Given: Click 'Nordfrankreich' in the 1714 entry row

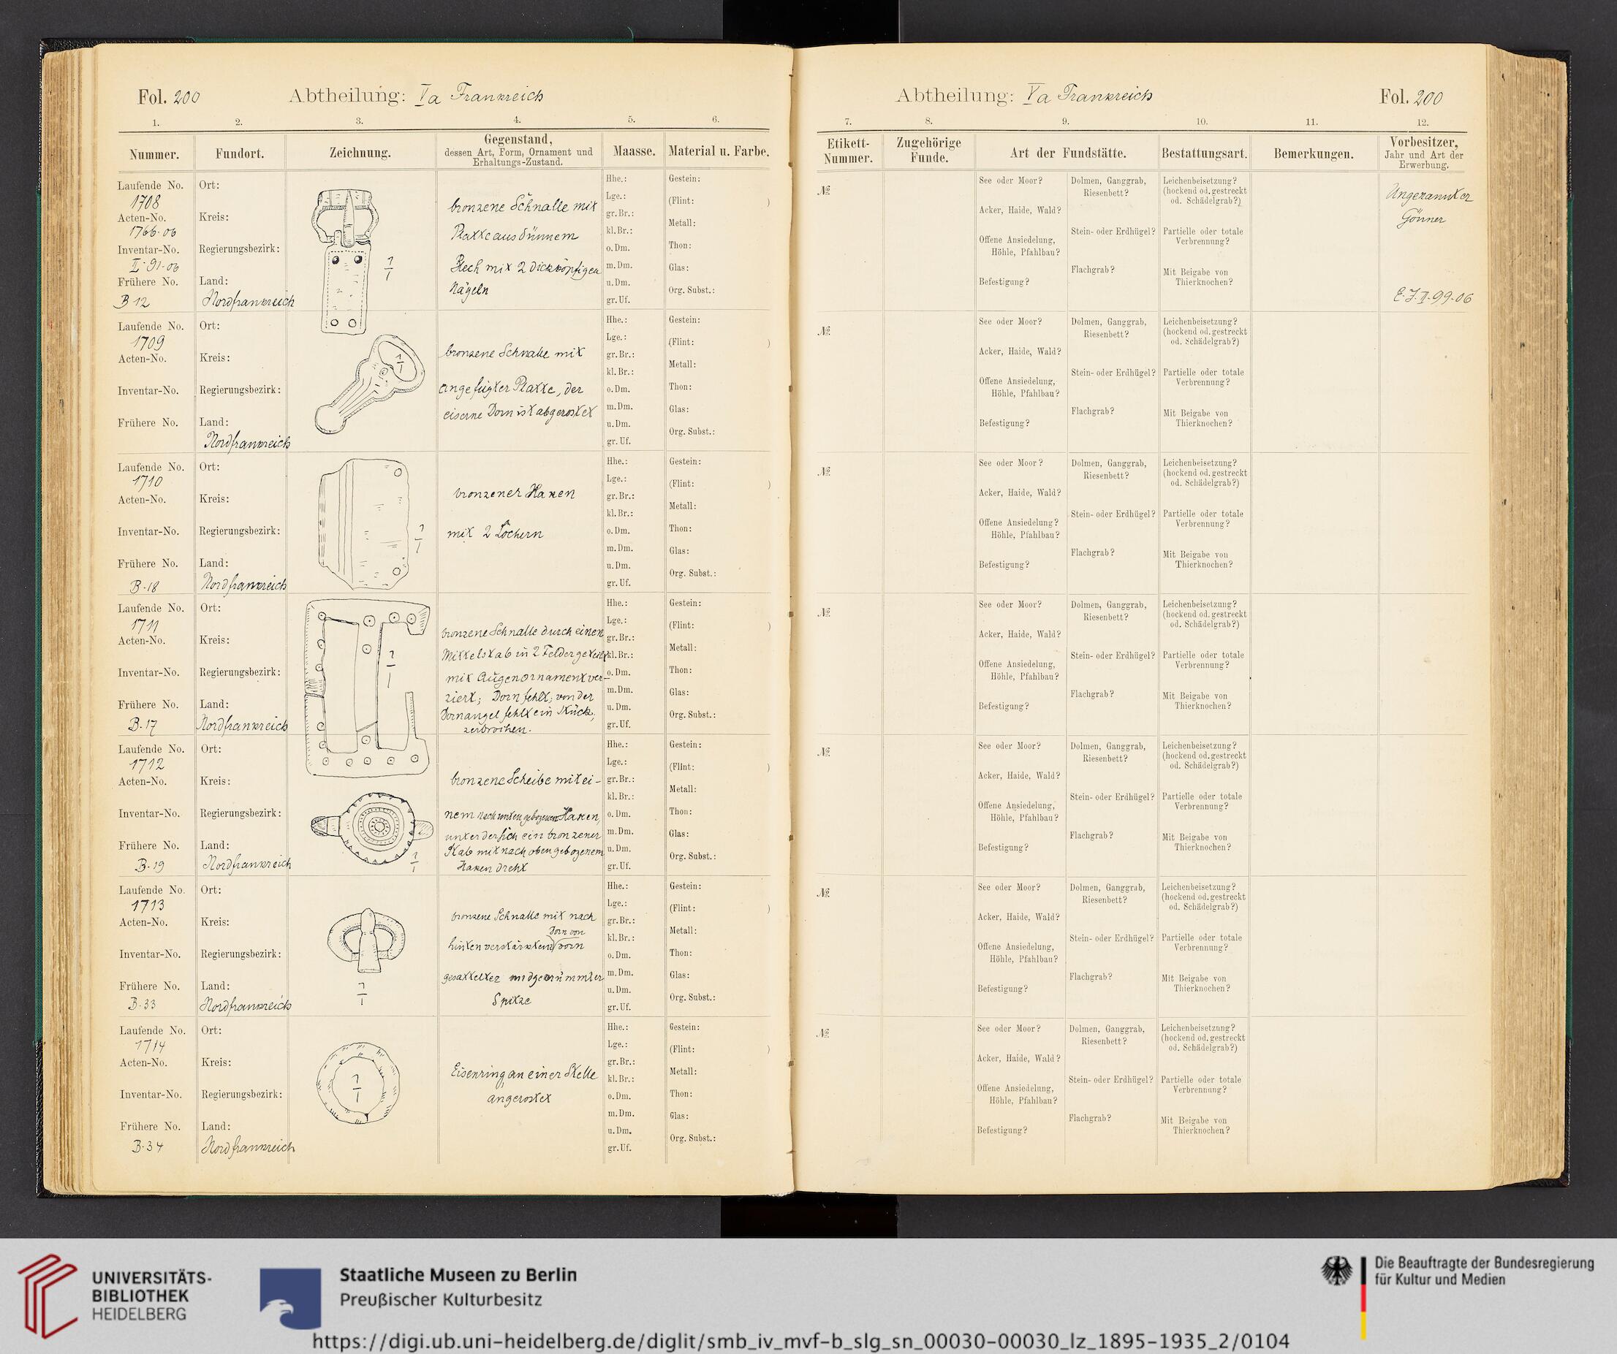Looking at the screenshot, I should [x=247, y=1147].
